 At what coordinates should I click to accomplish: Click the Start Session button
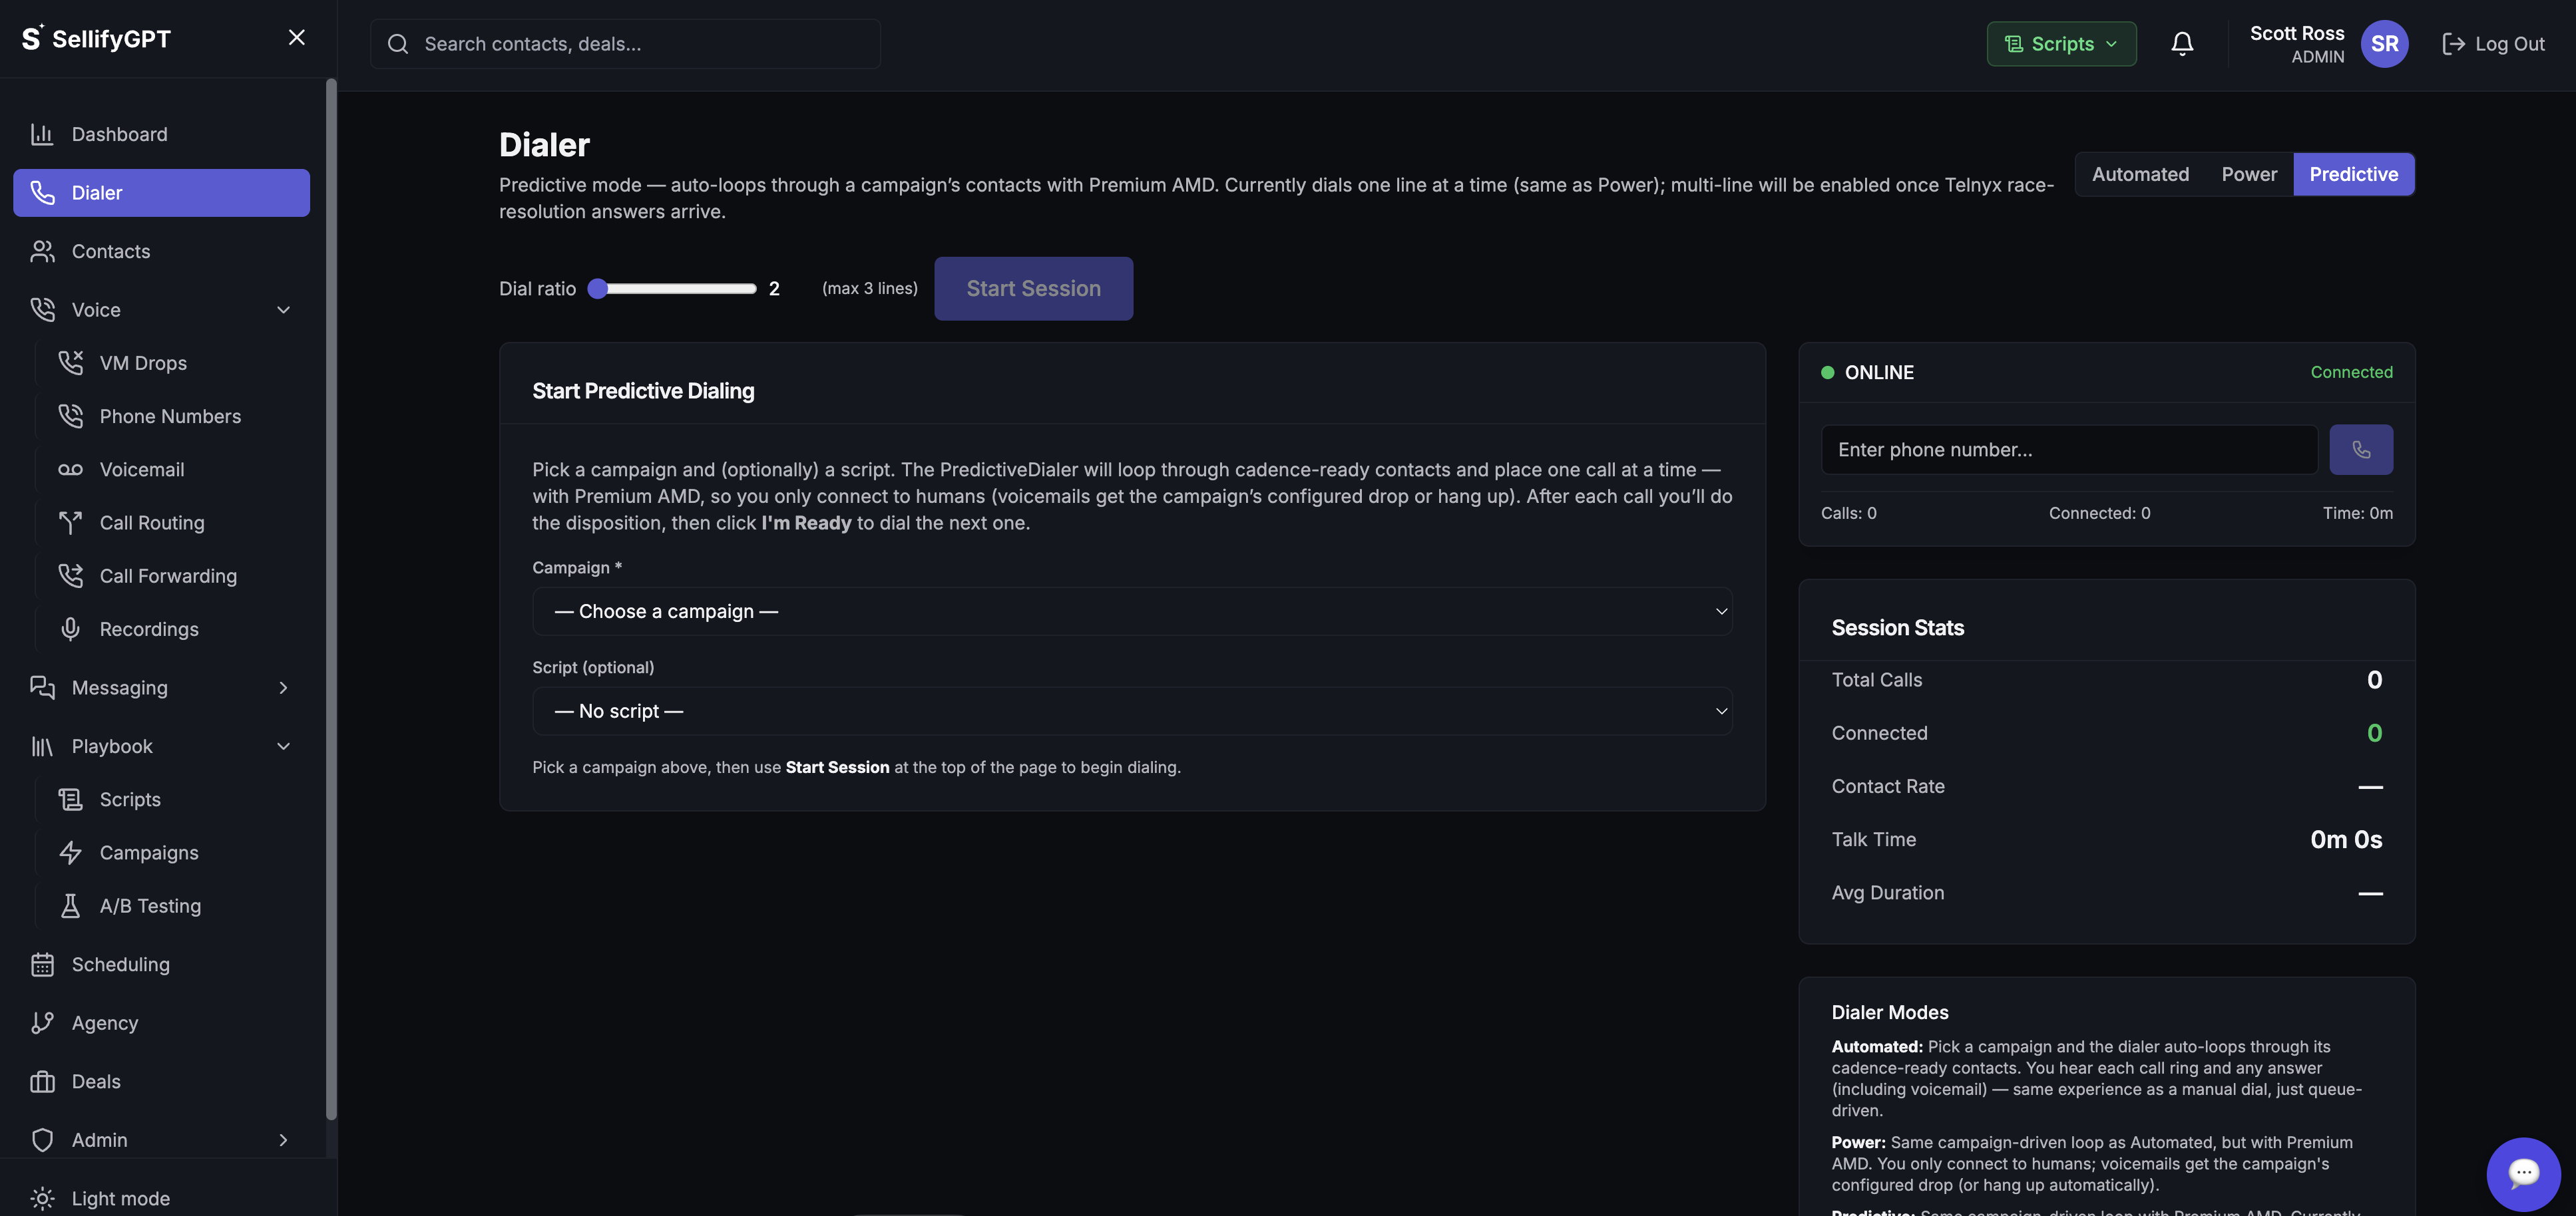coord(1033,289)
